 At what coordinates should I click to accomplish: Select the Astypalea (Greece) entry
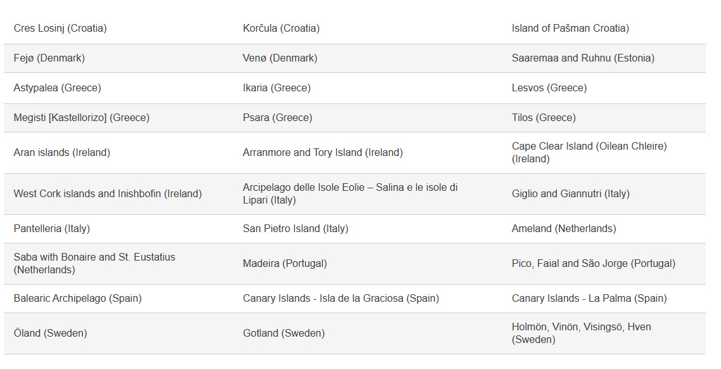click(x=57, y=88)
